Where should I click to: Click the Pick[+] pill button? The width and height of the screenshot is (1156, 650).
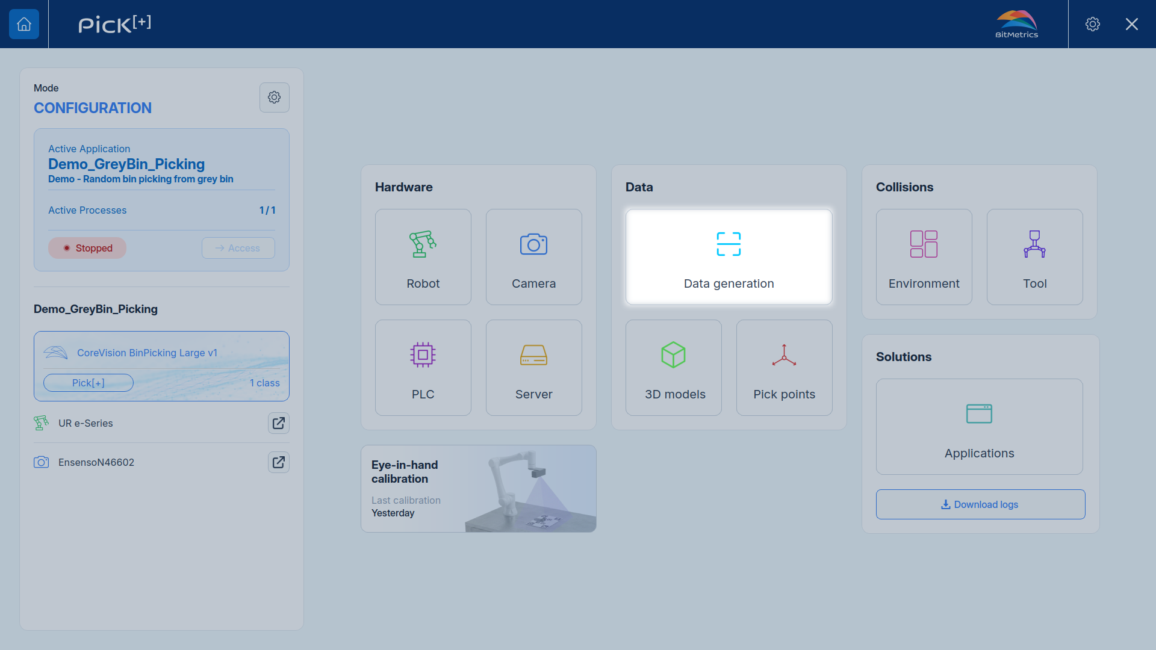(x=89, y=383)
